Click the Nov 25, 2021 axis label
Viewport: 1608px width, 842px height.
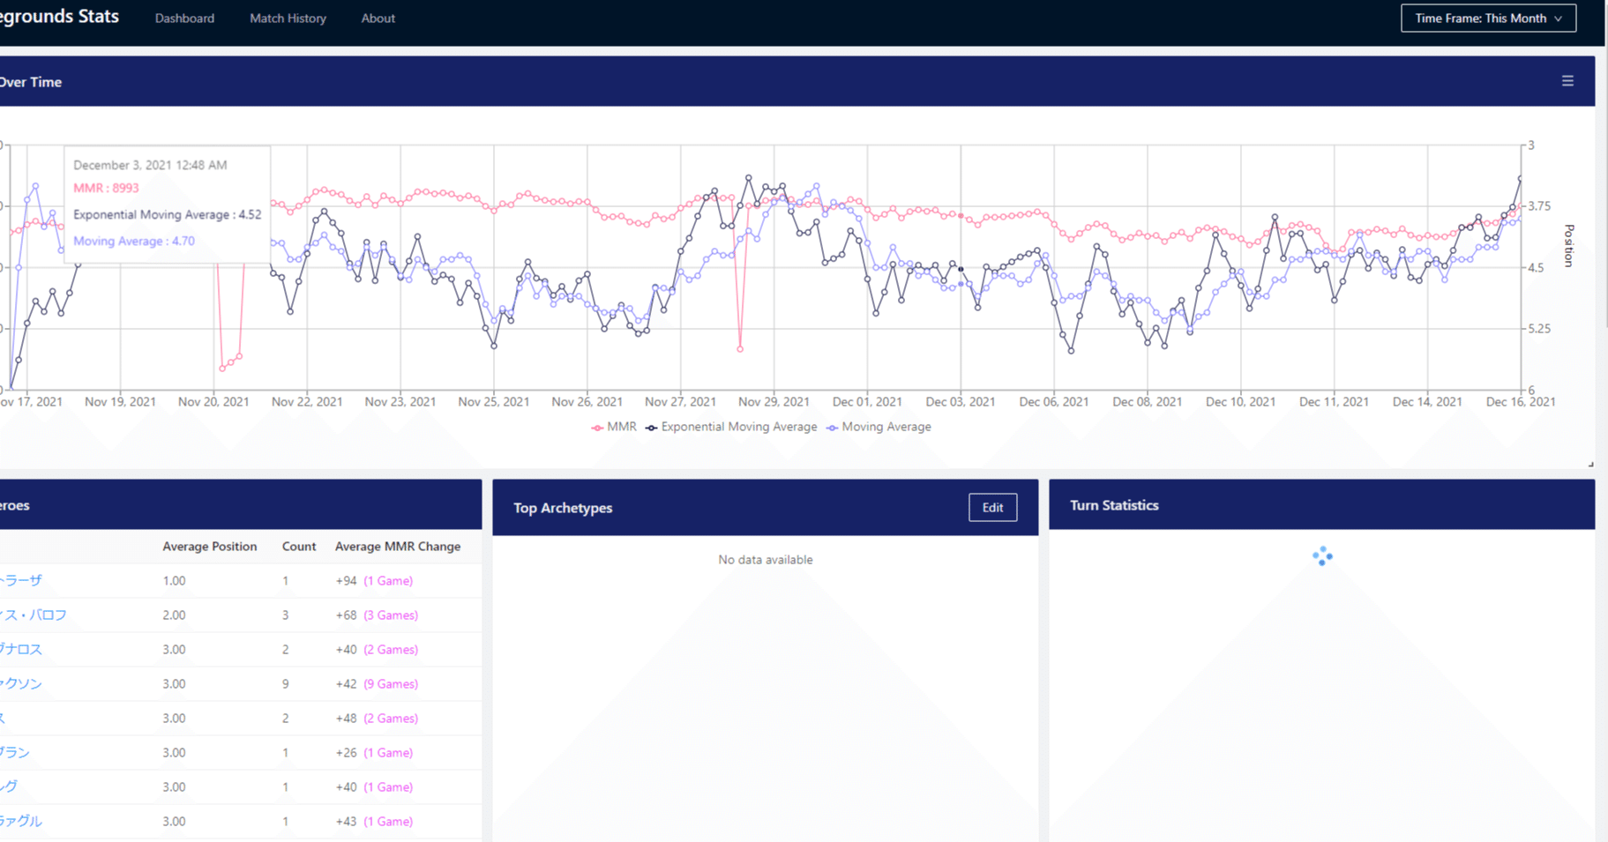pyautogui.click(x=494, y=402)
